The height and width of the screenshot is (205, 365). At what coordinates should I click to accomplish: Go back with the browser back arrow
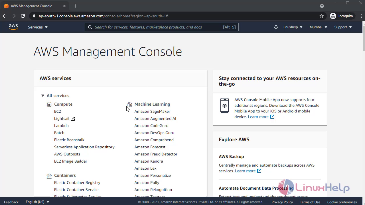click(x=5, y=16)
